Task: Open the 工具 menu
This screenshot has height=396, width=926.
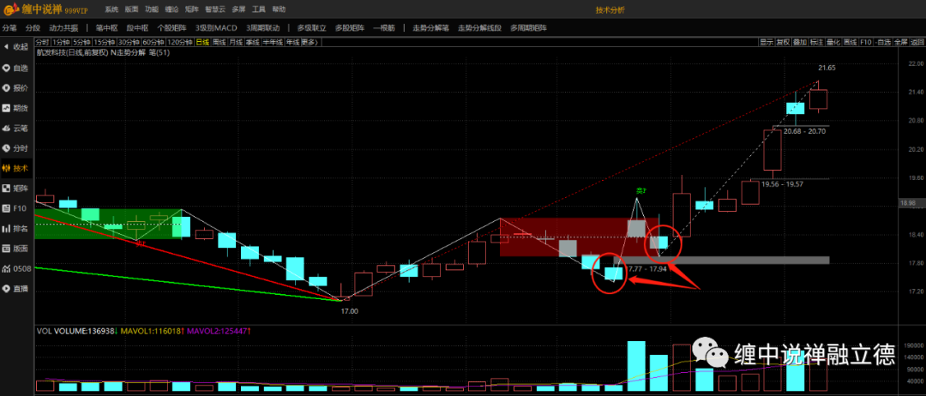Action: click(x=259, y=9)
